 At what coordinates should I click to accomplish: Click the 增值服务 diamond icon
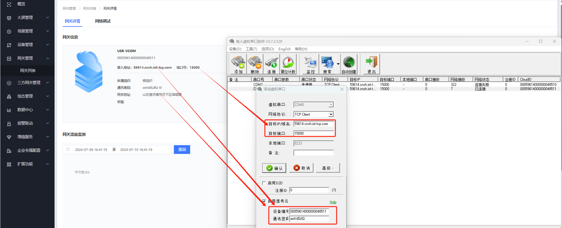click(9, 137)
